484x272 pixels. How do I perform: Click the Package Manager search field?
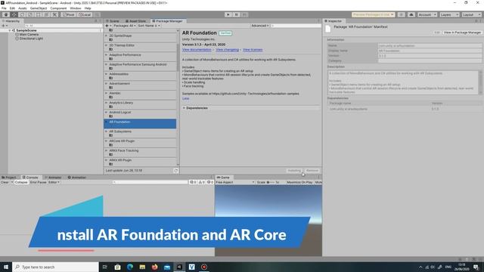(296, 26)
